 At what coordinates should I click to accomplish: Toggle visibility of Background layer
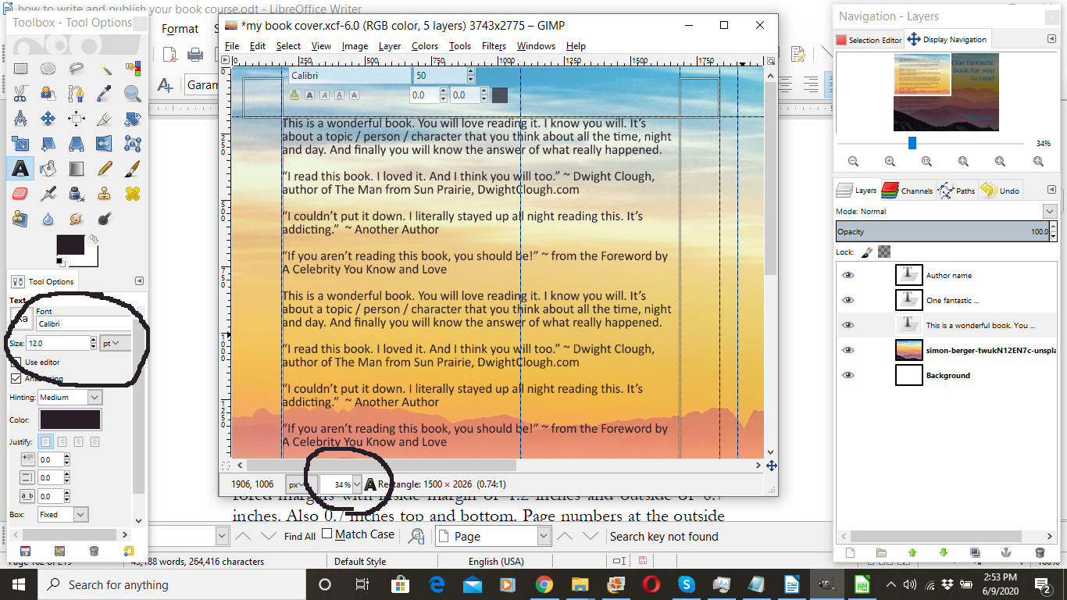point(848,375)
